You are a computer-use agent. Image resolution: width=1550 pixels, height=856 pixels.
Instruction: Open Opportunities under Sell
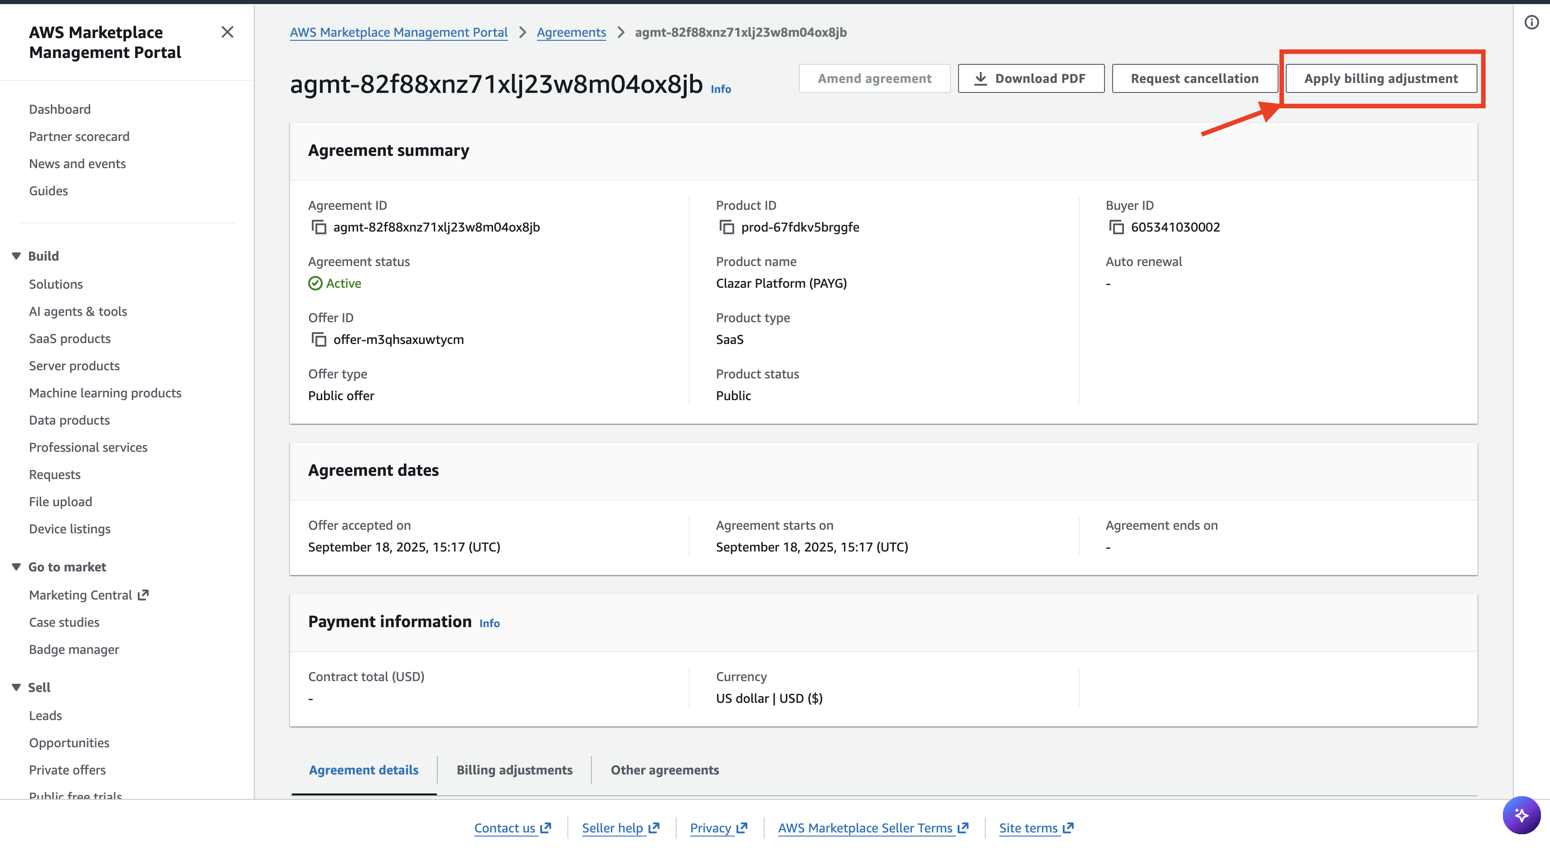coord(69,743)
